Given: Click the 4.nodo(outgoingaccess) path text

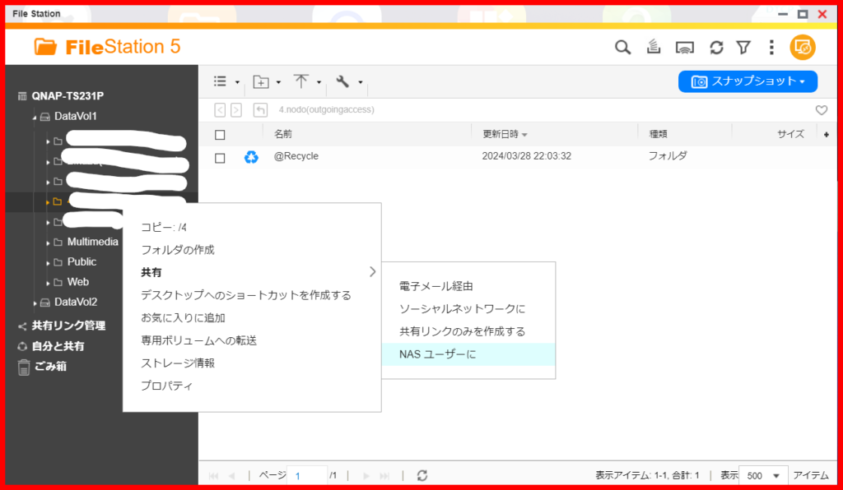Looking at the screenshot, I should 326,110.
